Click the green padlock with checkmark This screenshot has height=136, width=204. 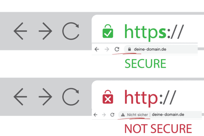click(x=108, y=31)
